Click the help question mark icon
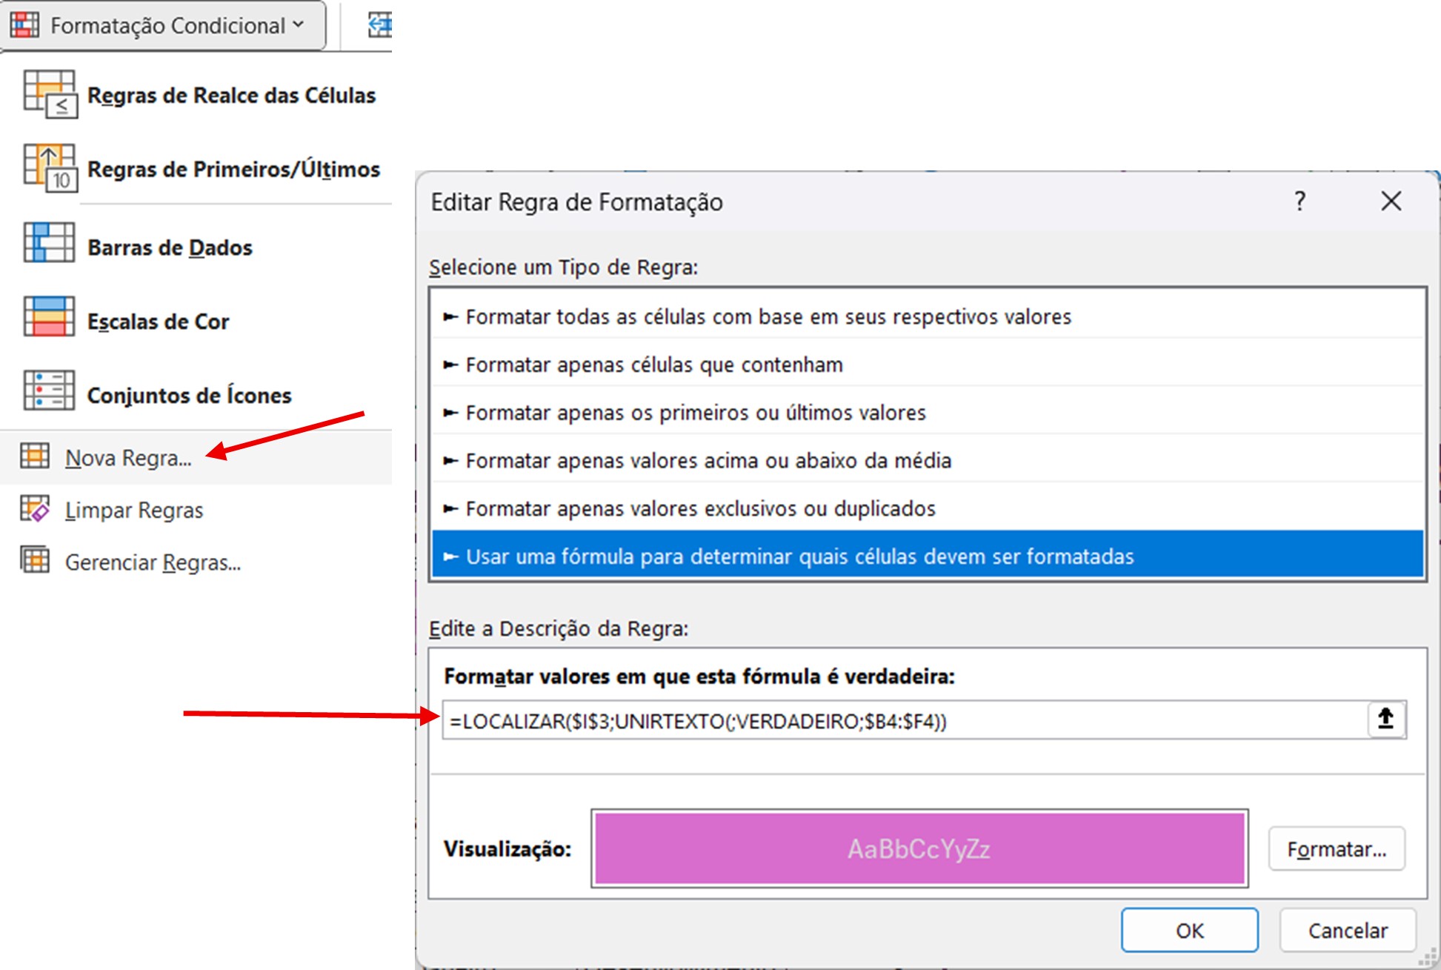Image resolution: width=1441 pixels, height=970 pixels. tap(1299, 201)
